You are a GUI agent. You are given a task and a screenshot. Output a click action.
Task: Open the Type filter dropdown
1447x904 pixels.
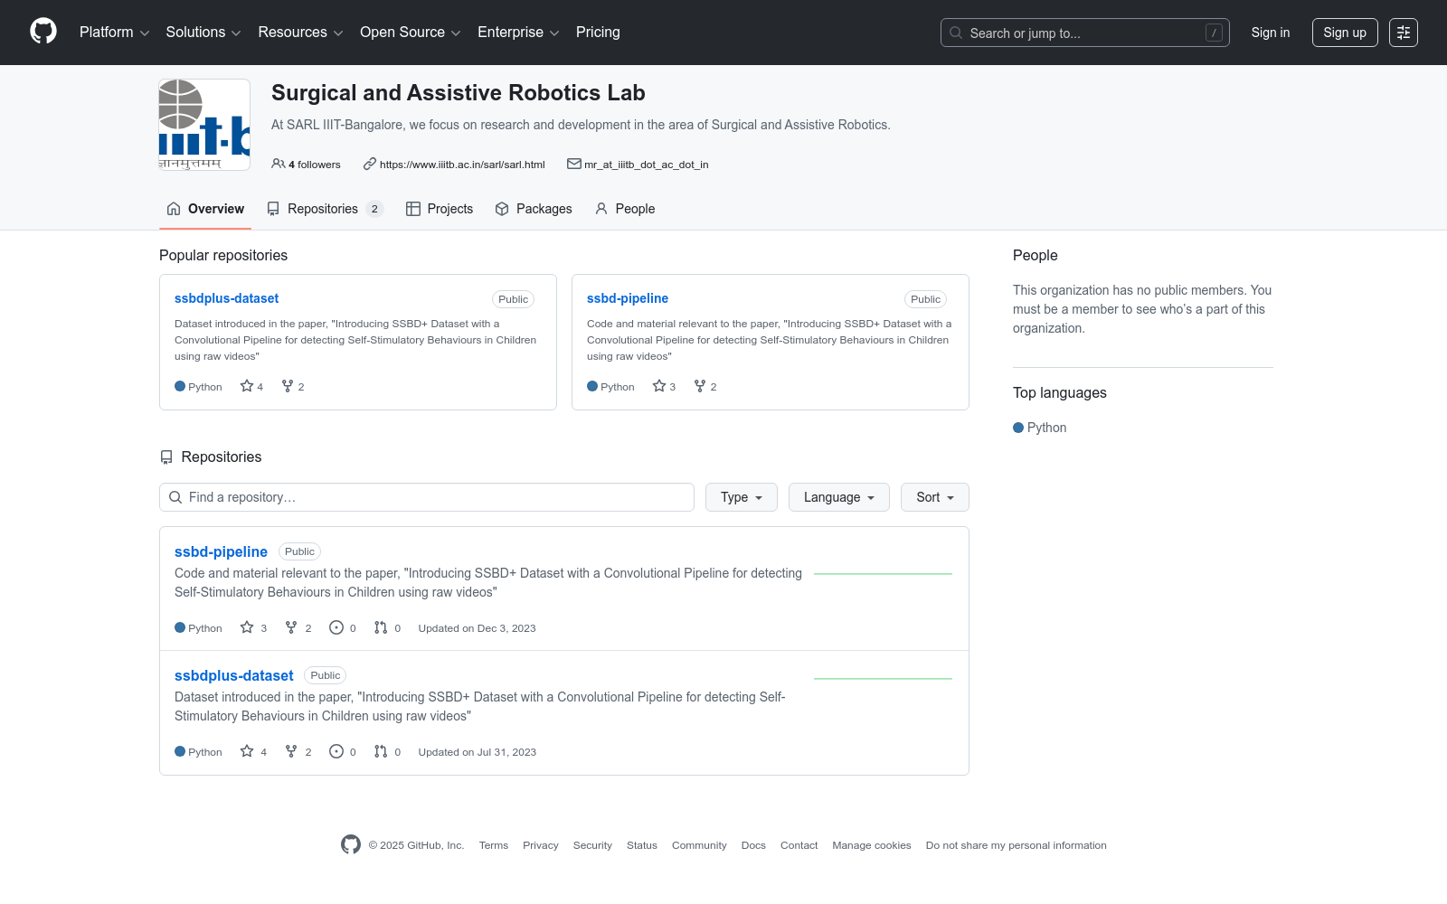(742, 497)
